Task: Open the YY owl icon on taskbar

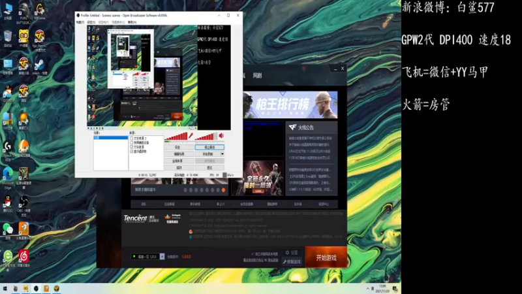Action: (x=25, y=288)
